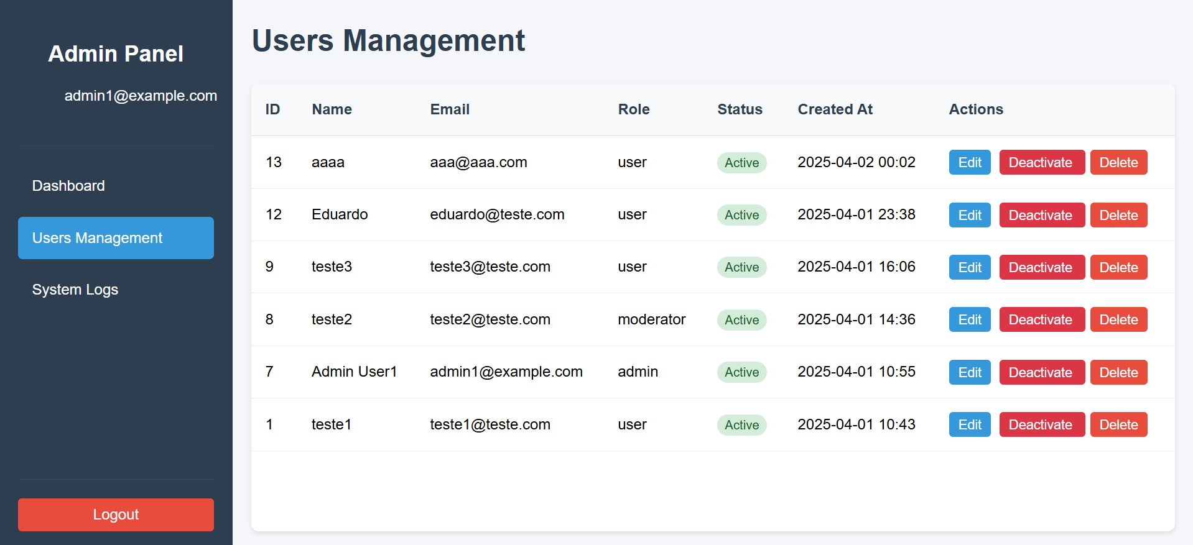Screen dimensions: 1193x545
Task: Edit Eduardo's account
Action: [969, 215]
